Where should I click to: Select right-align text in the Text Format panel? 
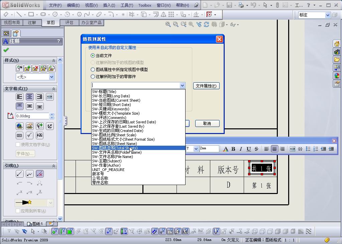click(x=40, y=97)
